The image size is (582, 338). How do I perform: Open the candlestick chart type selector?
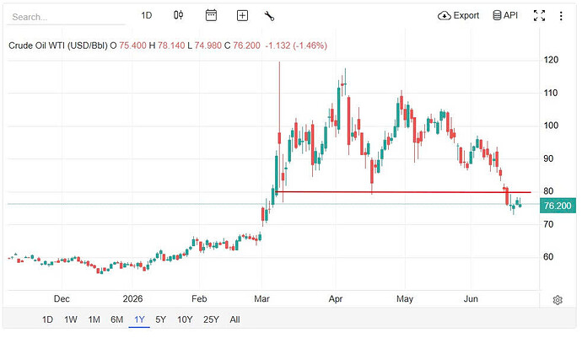(178, 15)
